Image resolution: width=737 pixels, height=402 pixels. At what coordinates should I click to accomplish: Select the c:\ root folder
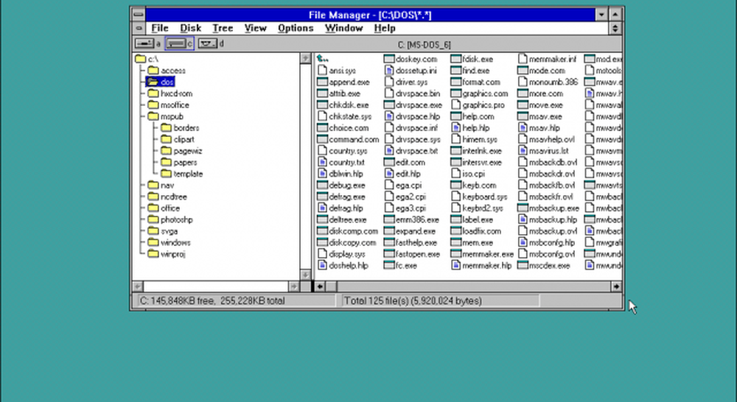click(141, 59)
